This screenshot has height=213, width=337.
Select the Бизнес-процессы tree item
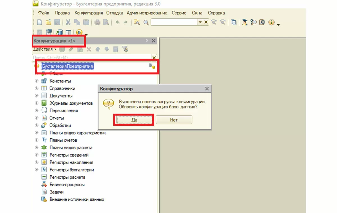pyautogui.click(x=67, y=185)
